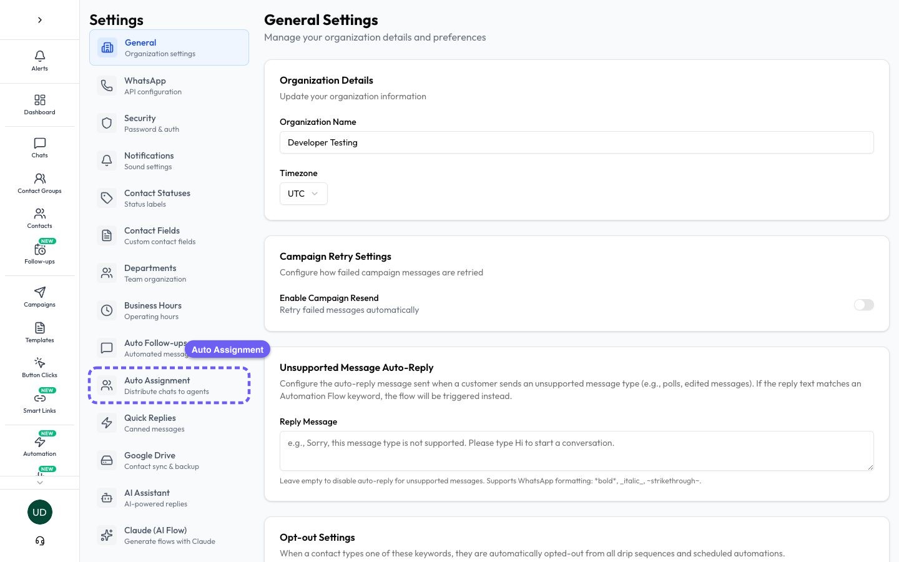Screen dimensions: 899x562
Task: Open Claude (AI Flow) settings
Action: 169,535
